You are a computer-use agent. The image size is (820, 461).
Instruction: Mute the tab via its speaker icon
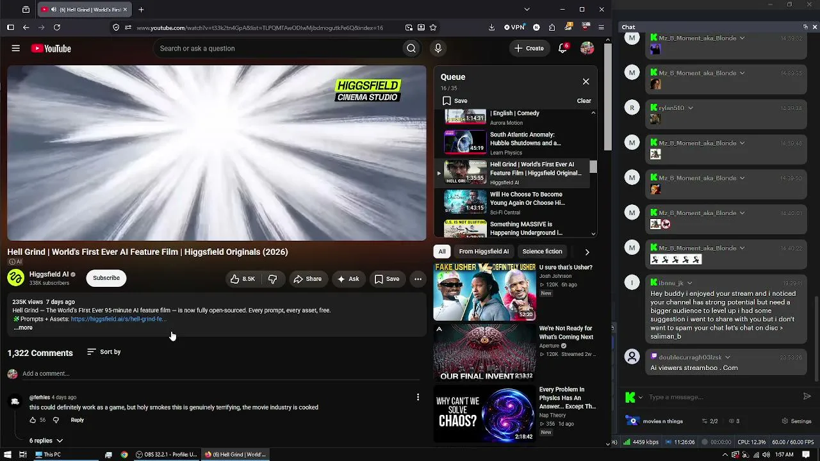click(53, 10)
